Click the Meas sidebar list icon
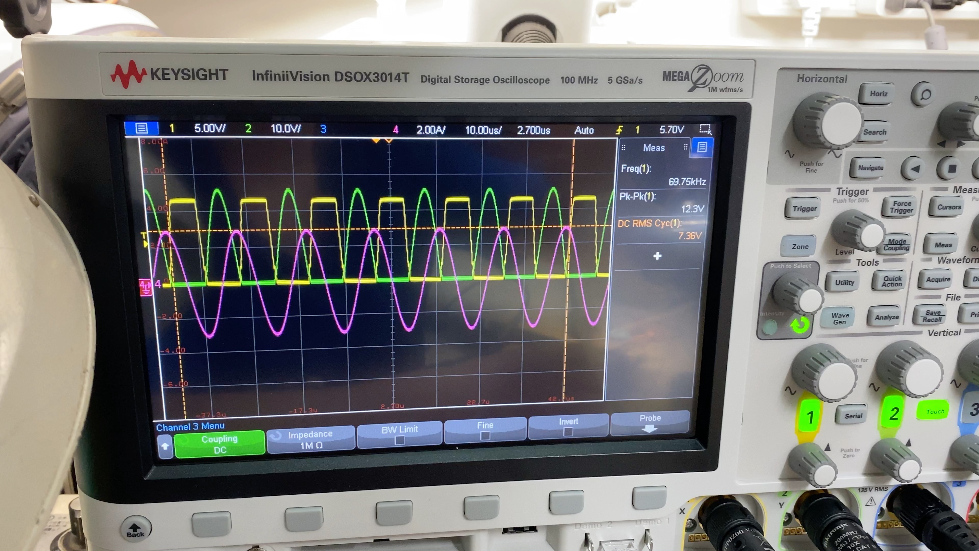The width and height of the screenshot is (979, 551). click(x=702, y=147)
